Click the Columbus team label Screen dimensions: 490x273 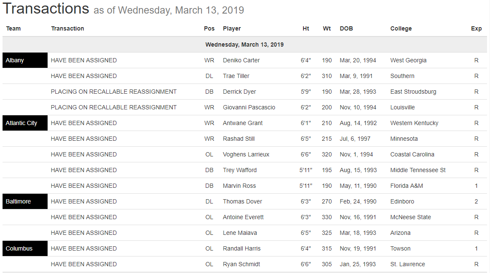coord(19,248)
